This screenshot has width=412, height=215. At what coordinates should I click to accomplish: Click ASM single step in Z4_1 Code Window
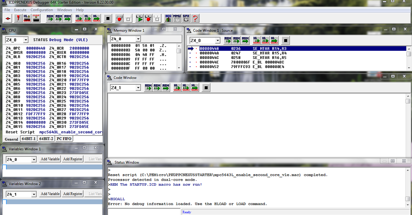point(148,87)
